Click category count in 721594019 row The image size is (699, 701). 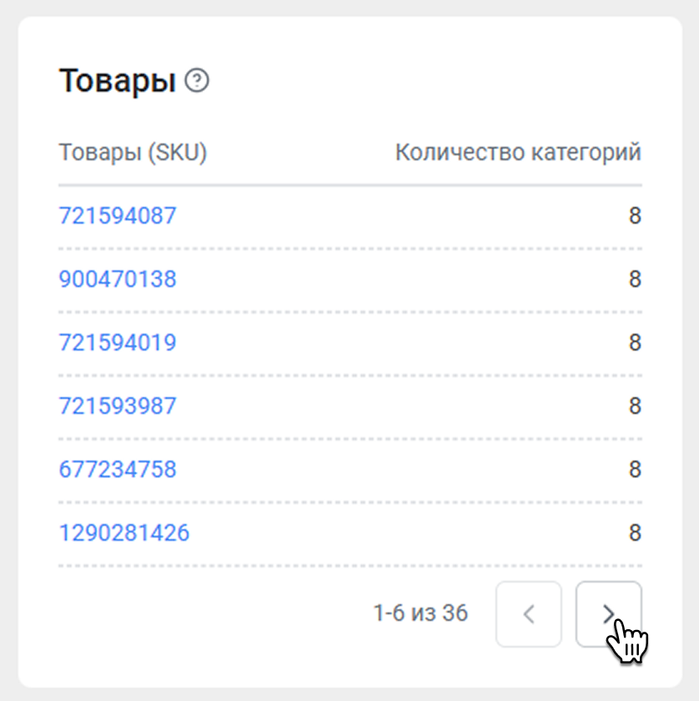click(635, 342)
